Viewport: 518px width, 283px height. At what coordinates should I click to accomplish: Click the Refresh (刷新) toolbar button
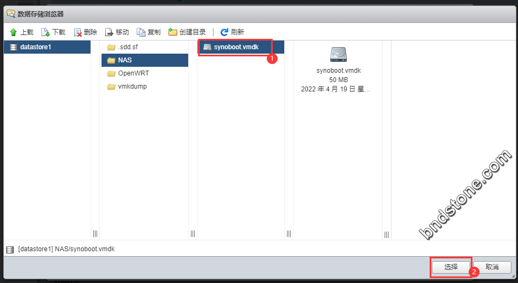pos(232,32)
